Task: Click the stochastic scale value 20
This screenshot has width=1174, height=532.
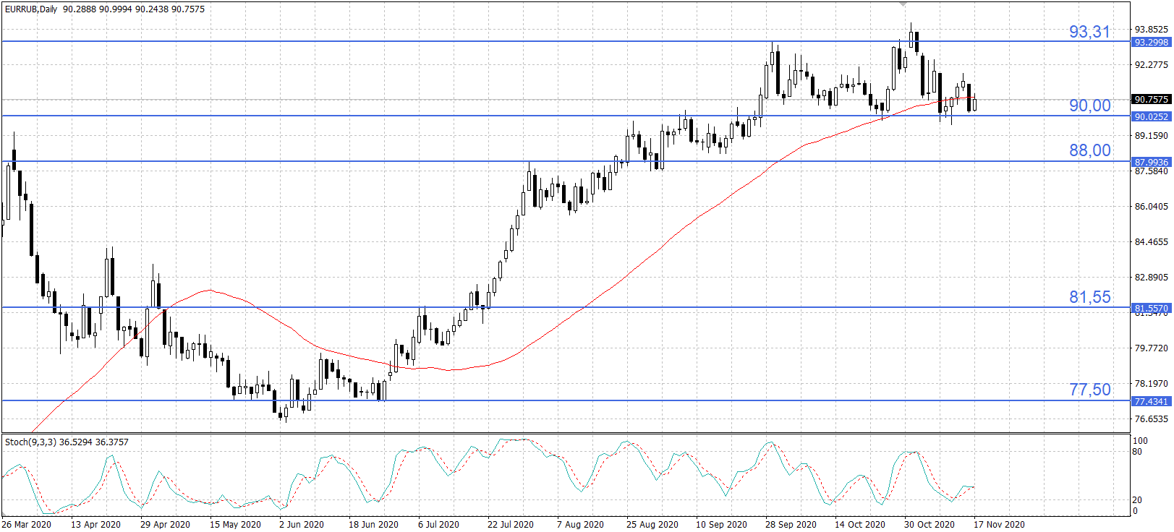Action: tap(1137, 500)
